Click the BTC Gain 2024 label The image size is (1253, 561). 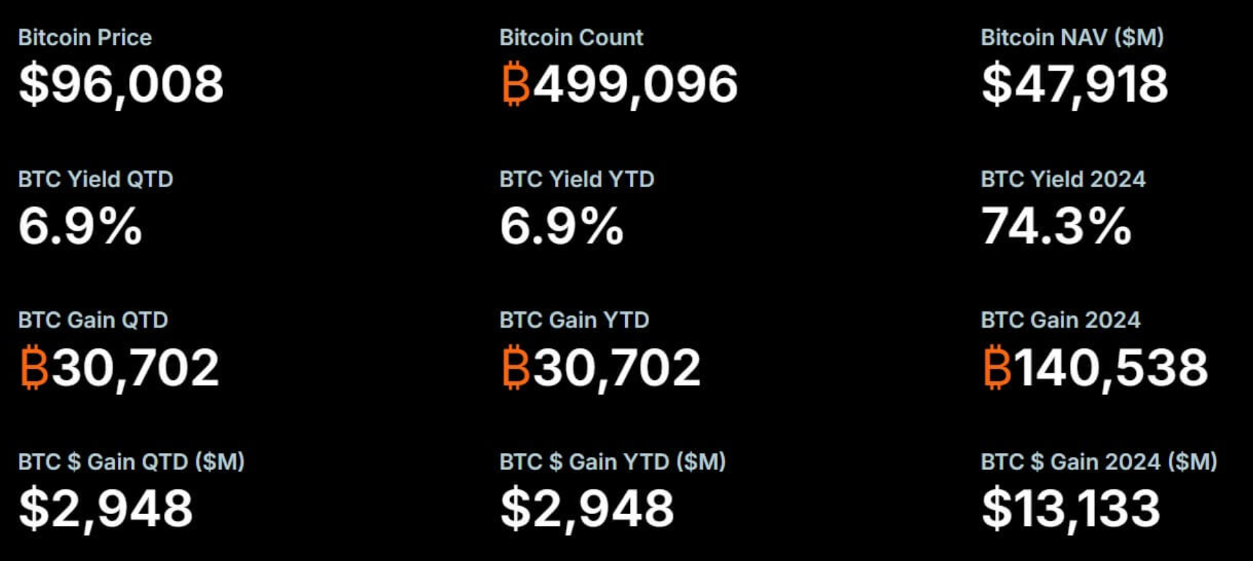pyautogui.click(x=1060, y=320)
